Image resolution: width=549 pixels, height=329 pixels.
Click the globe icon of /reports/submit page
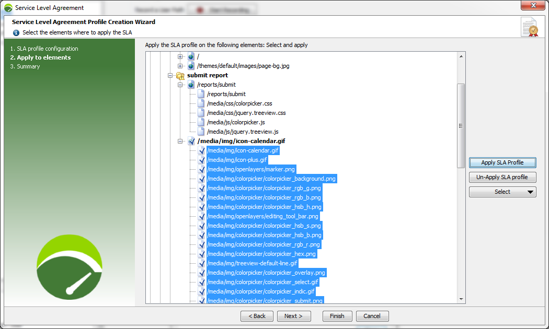(x=191, y=85)
